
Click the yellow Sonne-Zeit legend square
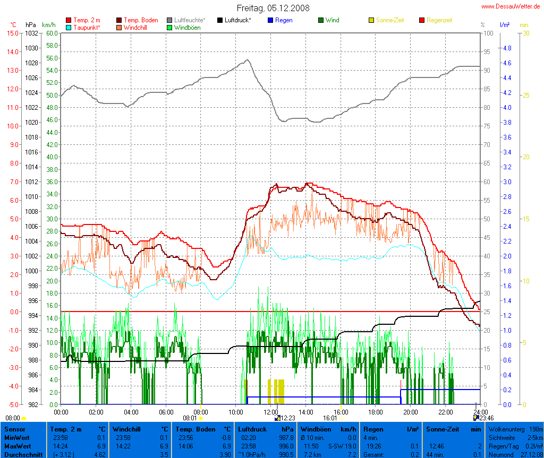click(x=371, y=20)
